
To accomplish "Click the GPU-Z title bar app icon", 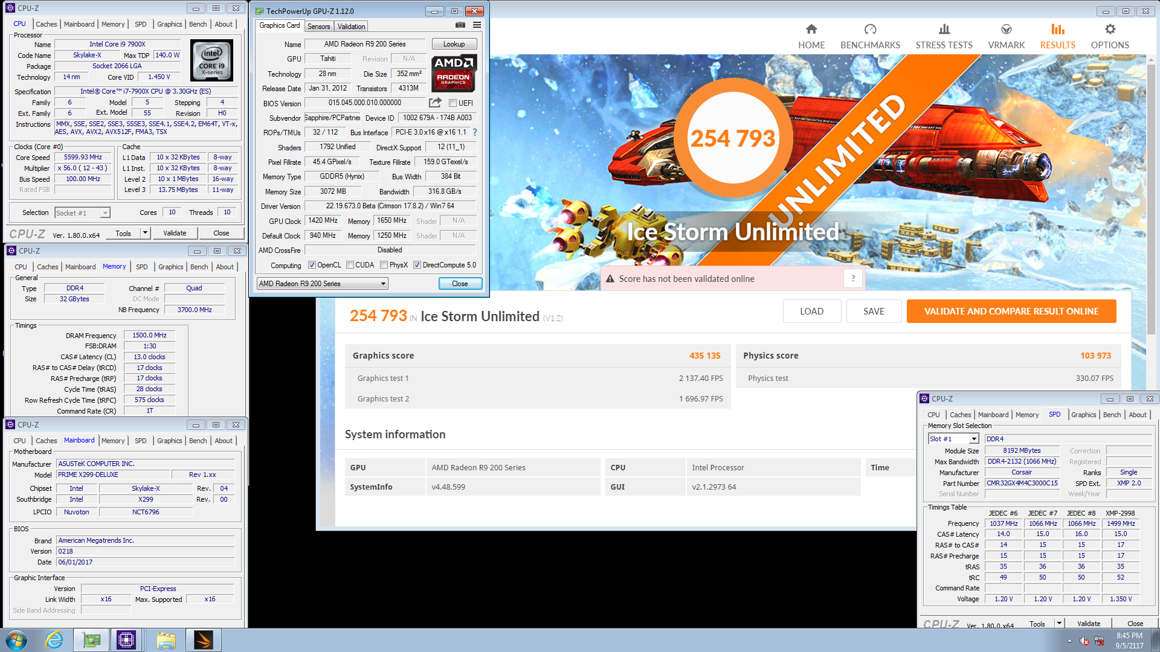I will [x=259, y=11].
